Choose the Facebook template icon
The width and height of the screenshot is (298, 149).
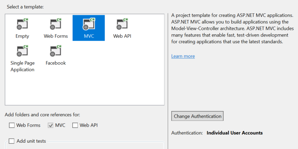(x=56, y=51)
